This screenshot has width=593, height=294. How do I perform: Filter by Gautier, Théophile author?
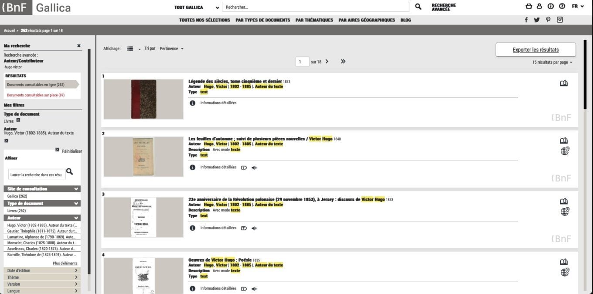tap(42, 231)
